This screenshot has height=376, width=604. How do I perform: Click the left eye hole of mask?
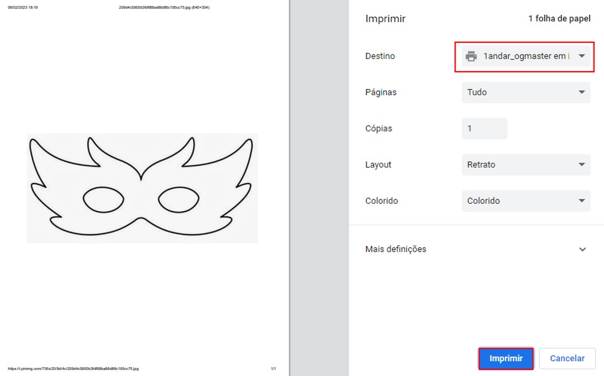(x=103, y=199)
